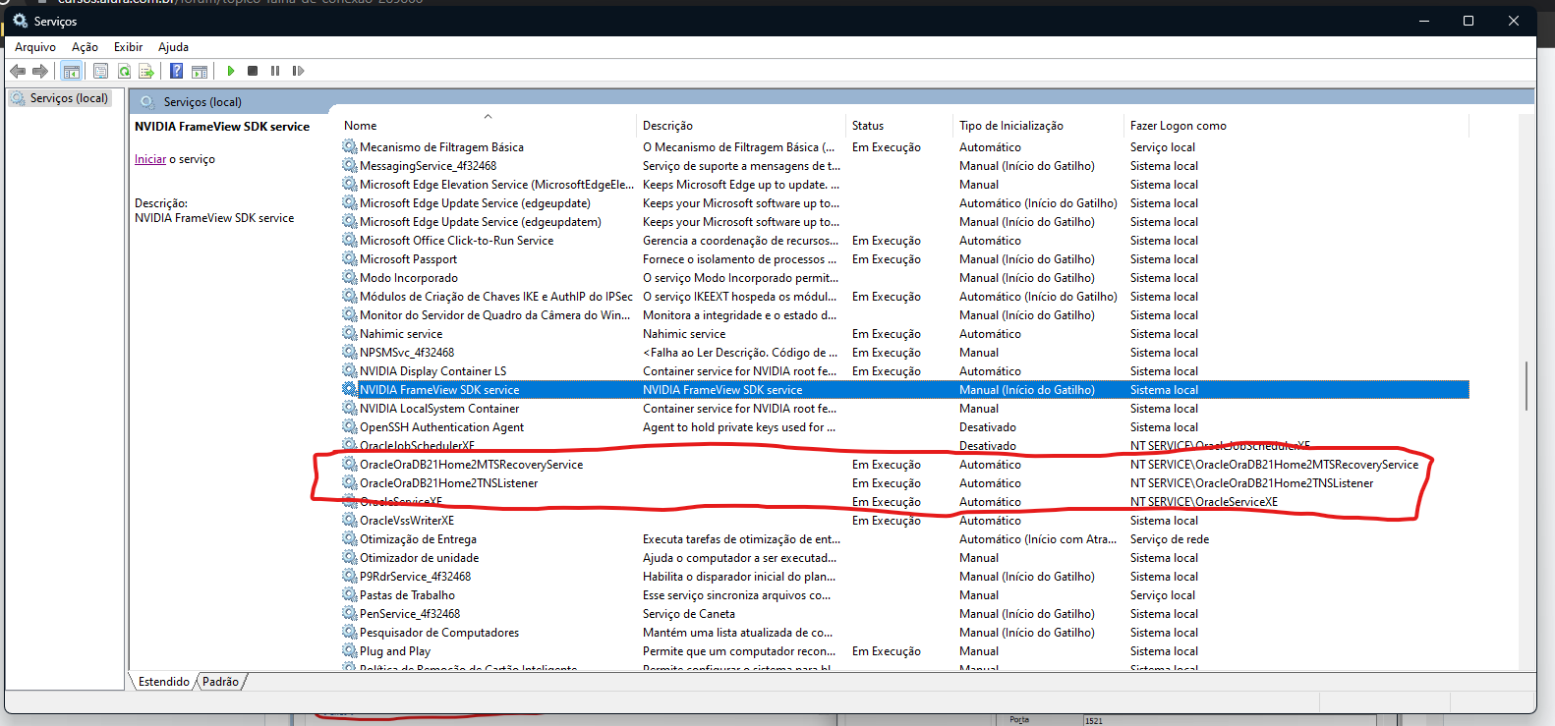Toggle the Show/Hide Action Pane toolbar icon
Screen dimensions: 1555x726
(200, 71)
